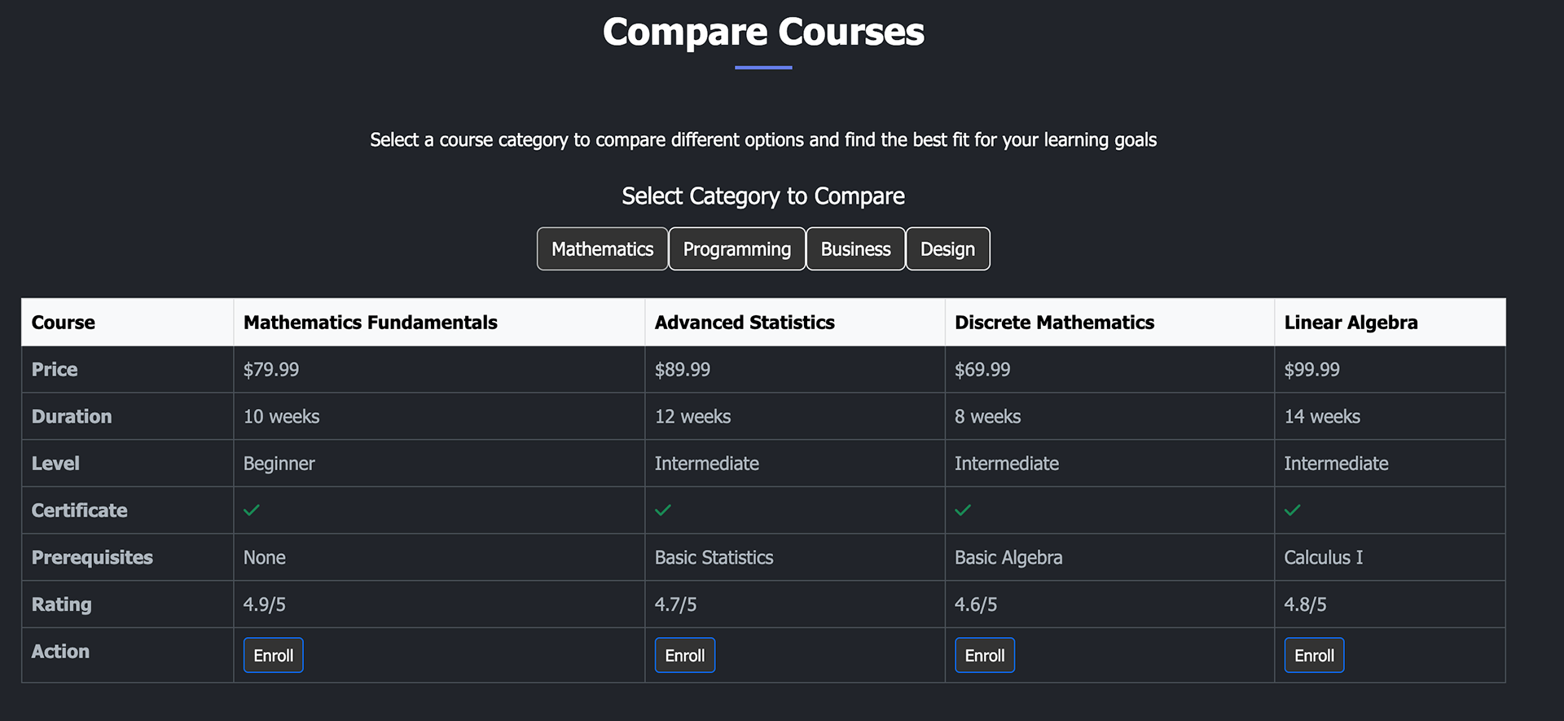
Task: Click the Compare Courses heading
Action: pyautogui.click(x=763, y=33)
